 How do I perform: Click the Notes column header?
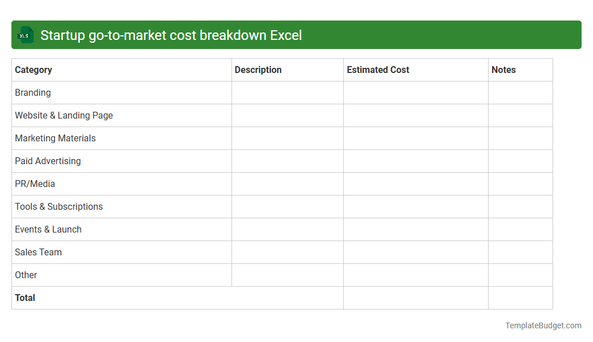[503, 70]
